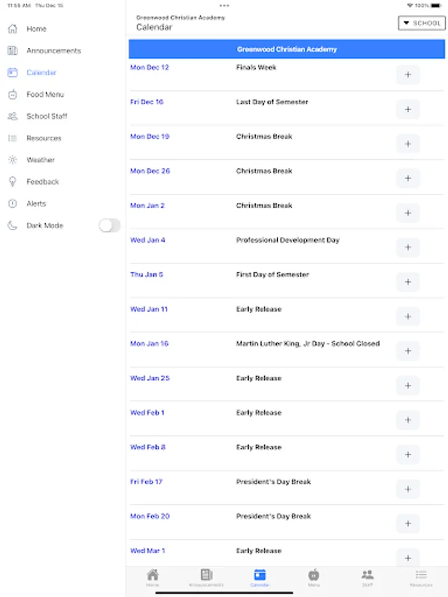The image size is (448, 597).
Task: Add the Dec 26 Christmas Break event
Action: (x=408, y=178)
